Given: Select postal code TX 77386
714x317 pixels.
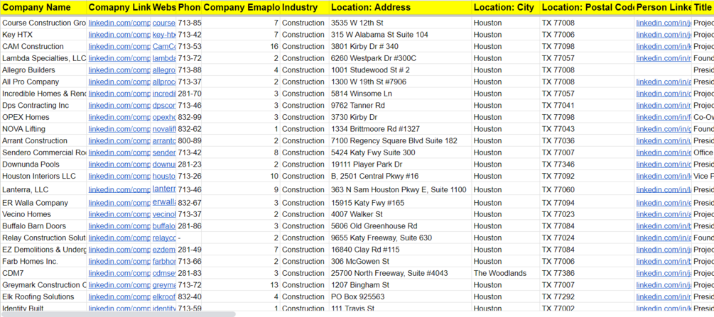Looking at the screenshot, I should pos(588,273).
